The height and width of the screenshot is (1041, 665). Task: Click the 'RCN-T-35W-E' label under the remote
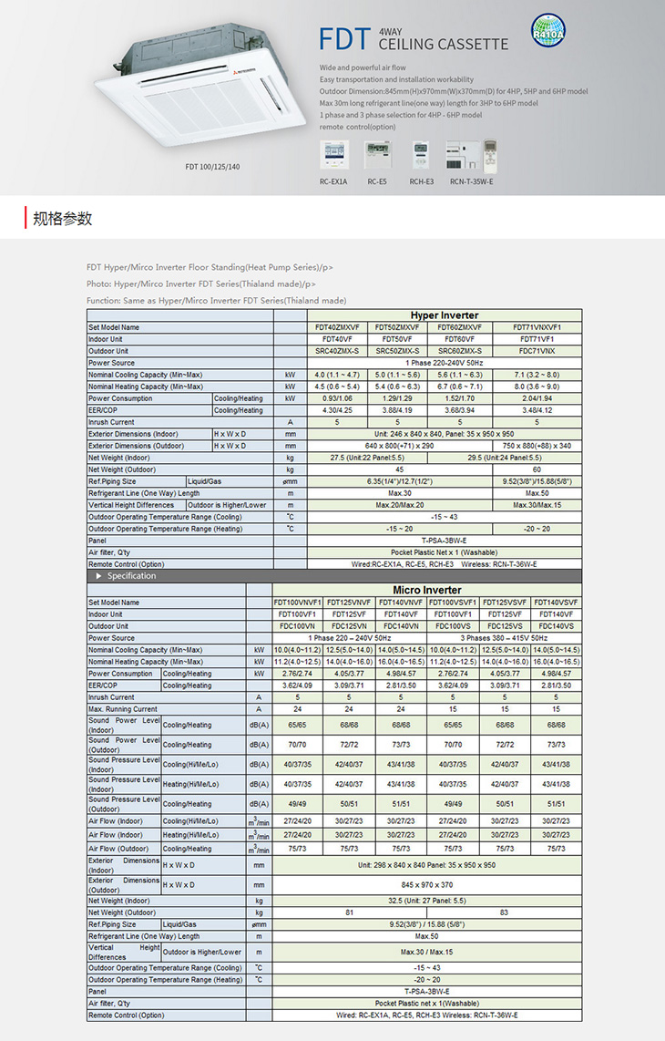coord(471,181)
